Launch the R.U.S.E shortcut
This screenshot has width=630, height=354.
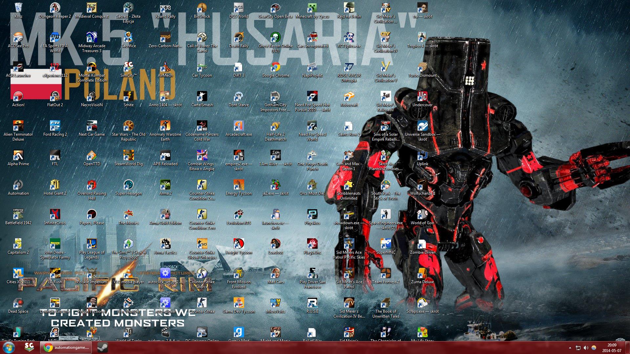[x=312, y=305]
